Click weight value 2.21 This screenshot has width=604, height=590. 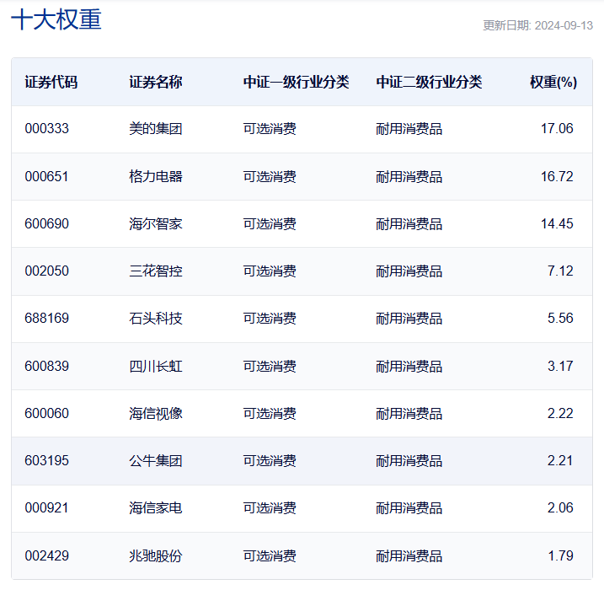pos(560,460)
